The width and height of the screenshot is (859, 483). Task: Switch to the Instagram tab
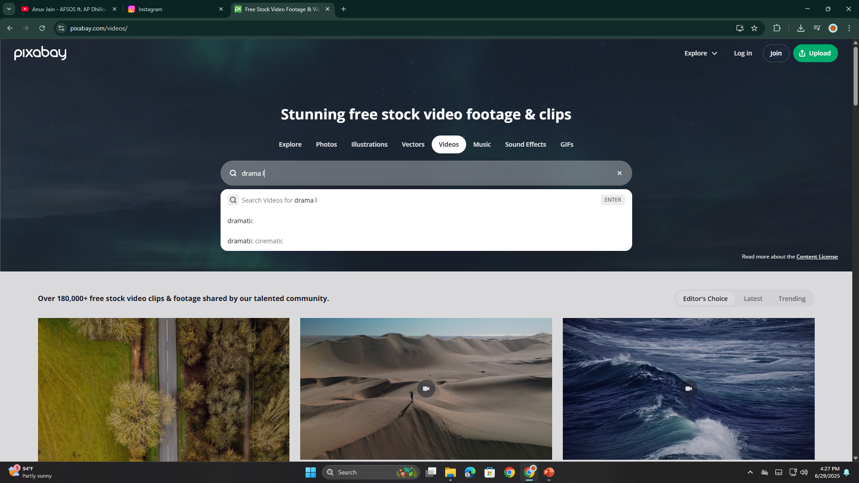(174, 9)
